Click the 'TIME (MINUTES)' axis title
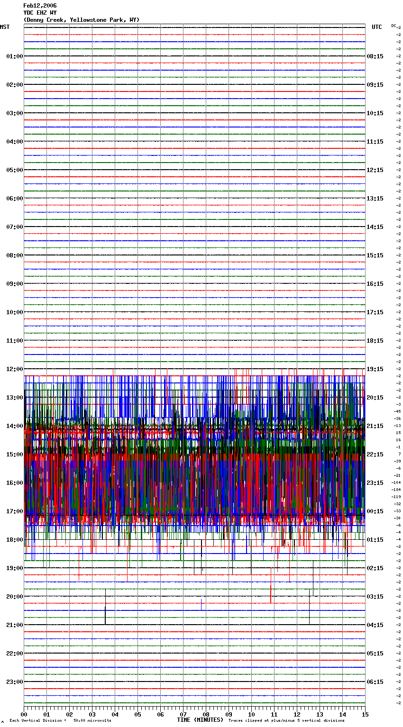The height and width of the screenshot is (727, 403). tap(200, 720)
